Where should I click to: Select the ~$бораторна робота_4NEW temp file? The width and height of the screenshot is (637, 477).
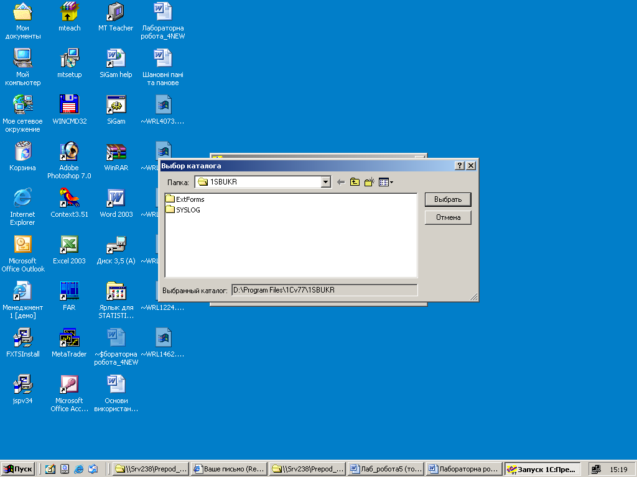[x=116, y=347]
